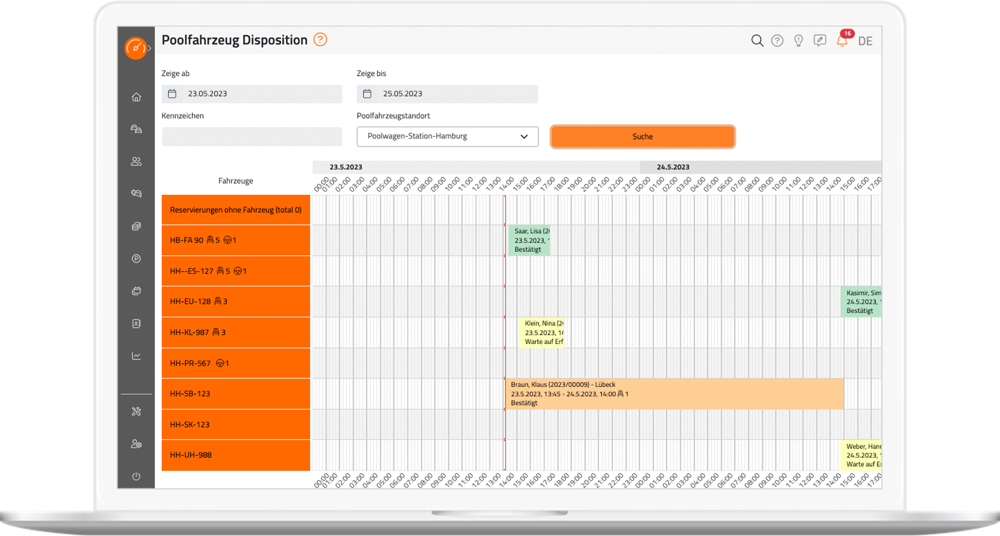Open the Zeige bis date field

click(447, 94)
